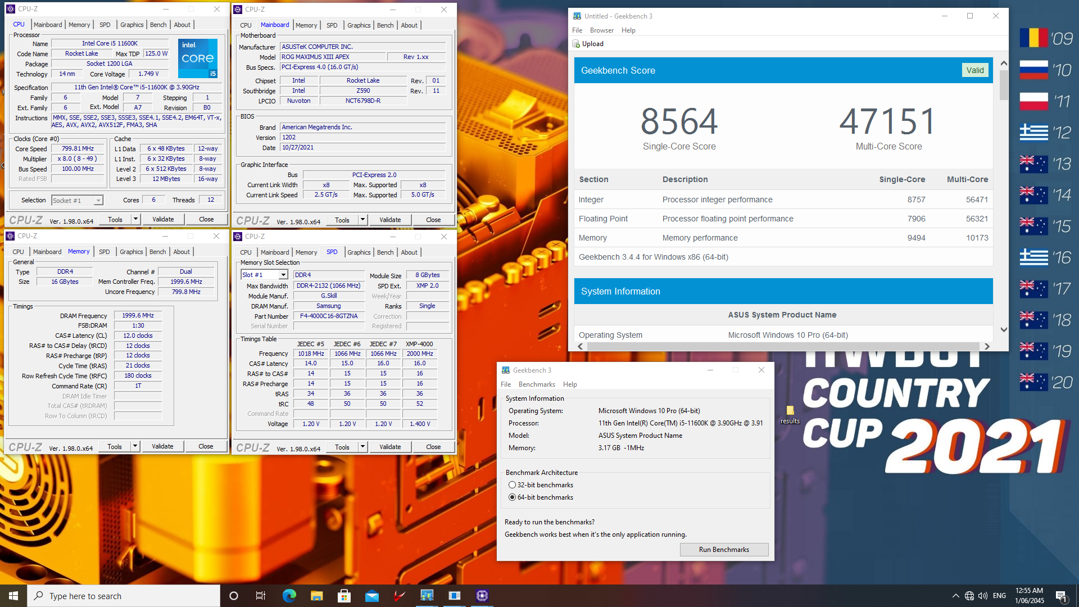Click the taskbar search box

tap(124, 596)
